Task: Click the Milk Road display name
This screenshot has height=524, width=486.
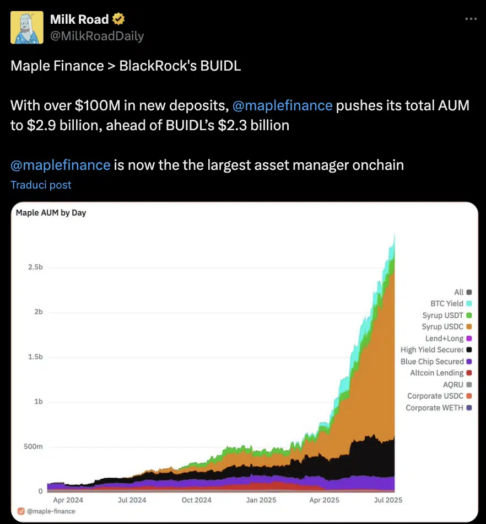Action: [x=79, y=20]
